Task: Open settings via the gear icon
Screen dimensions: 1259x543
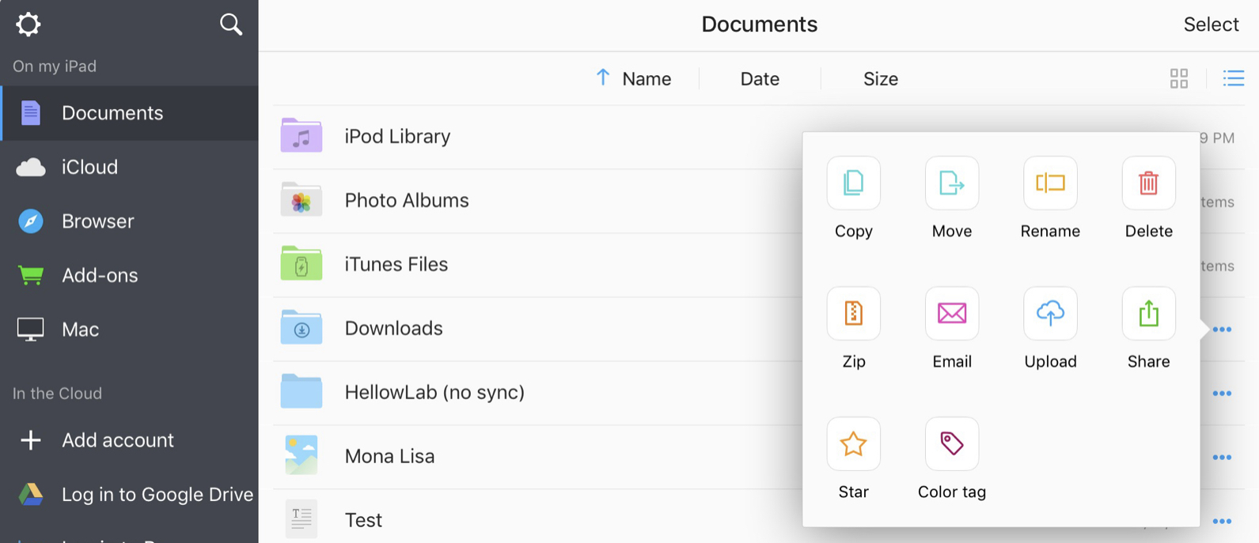Action: point(28,25)
